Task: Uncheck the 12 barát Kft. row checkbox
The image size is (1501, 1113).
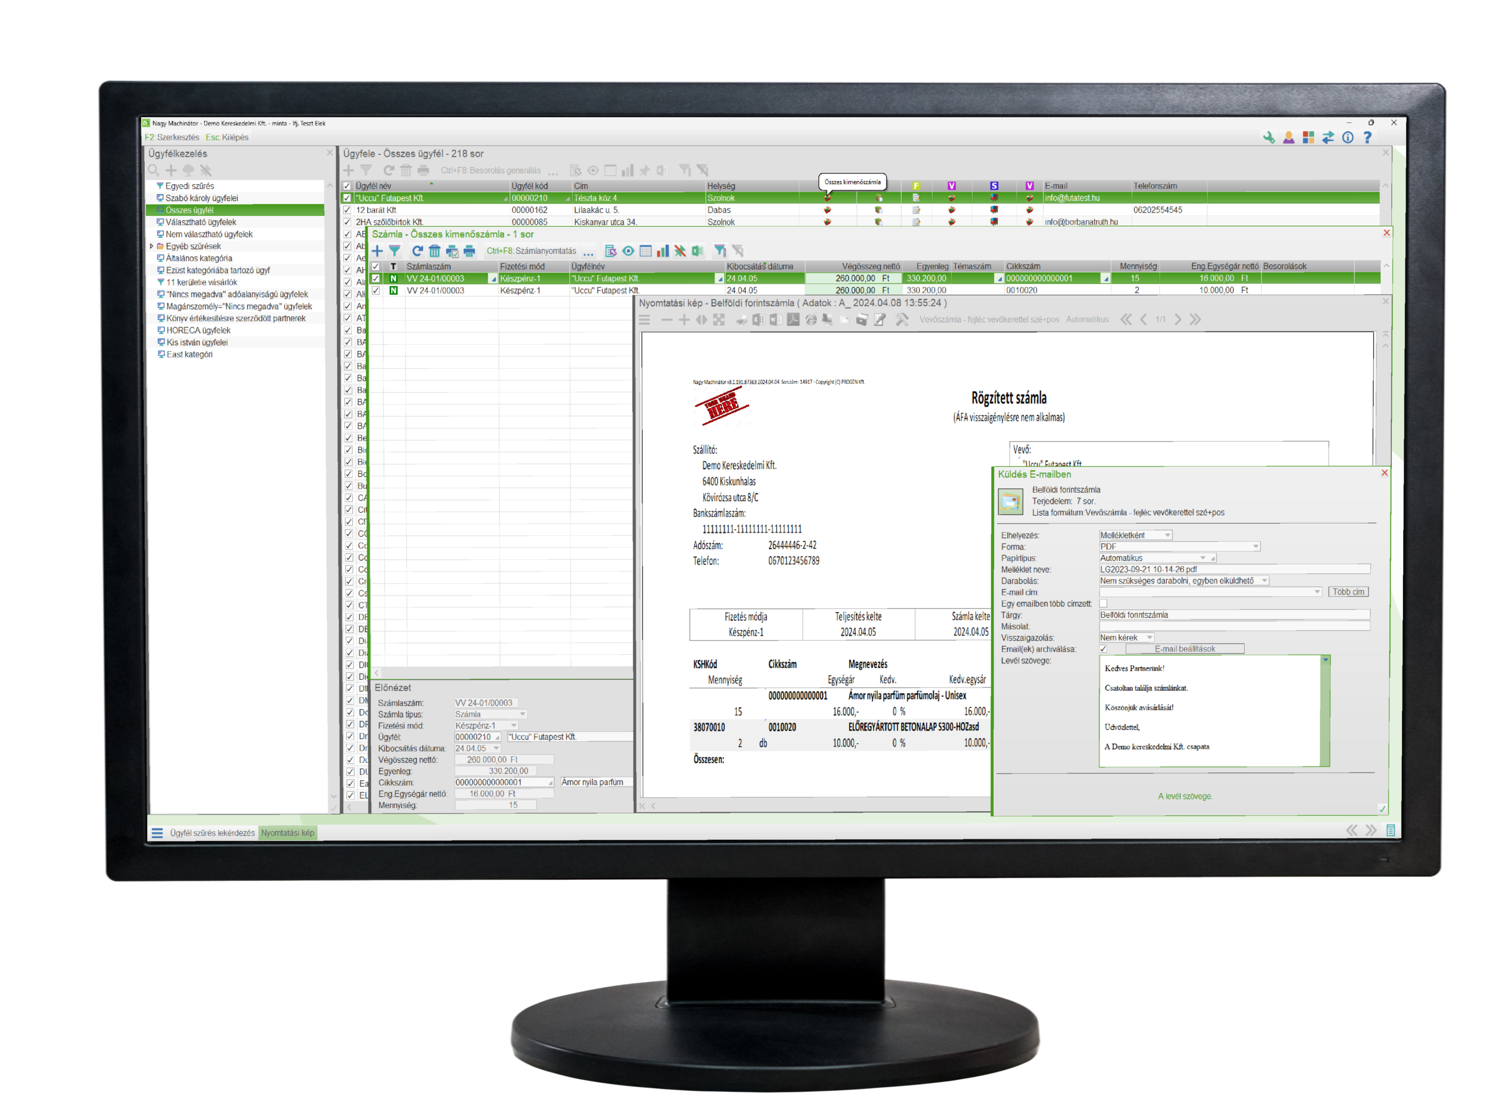Action: [x=347, y=210]
